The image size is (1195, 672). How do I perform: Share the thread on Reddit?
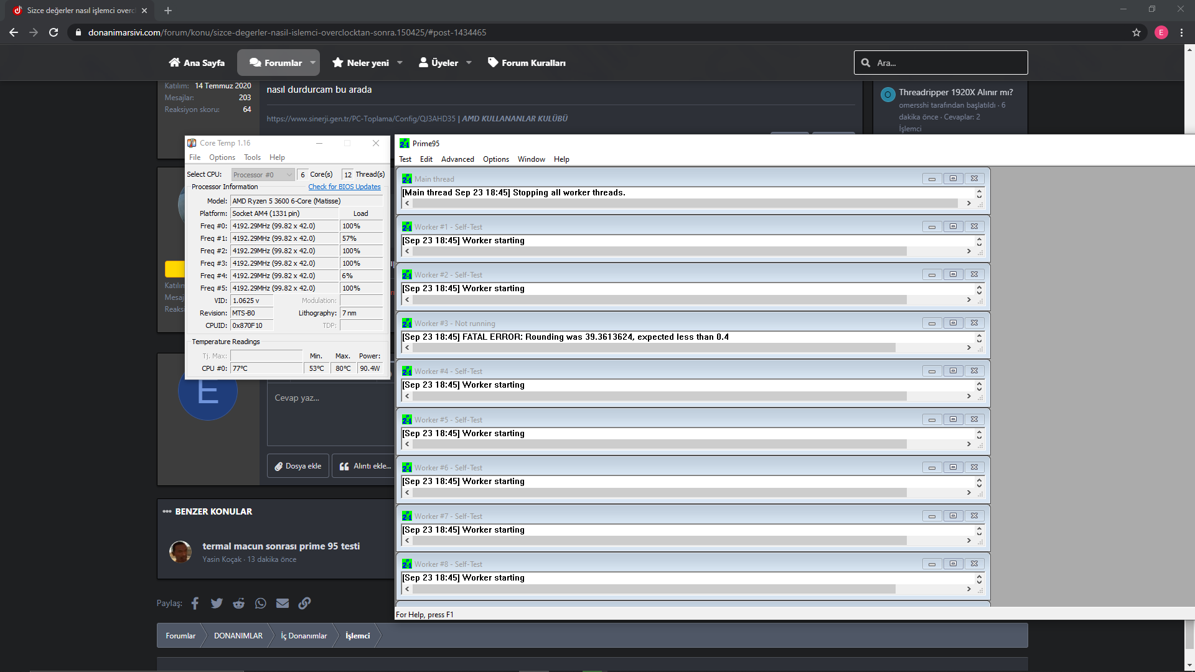click(x=238, y=603)
